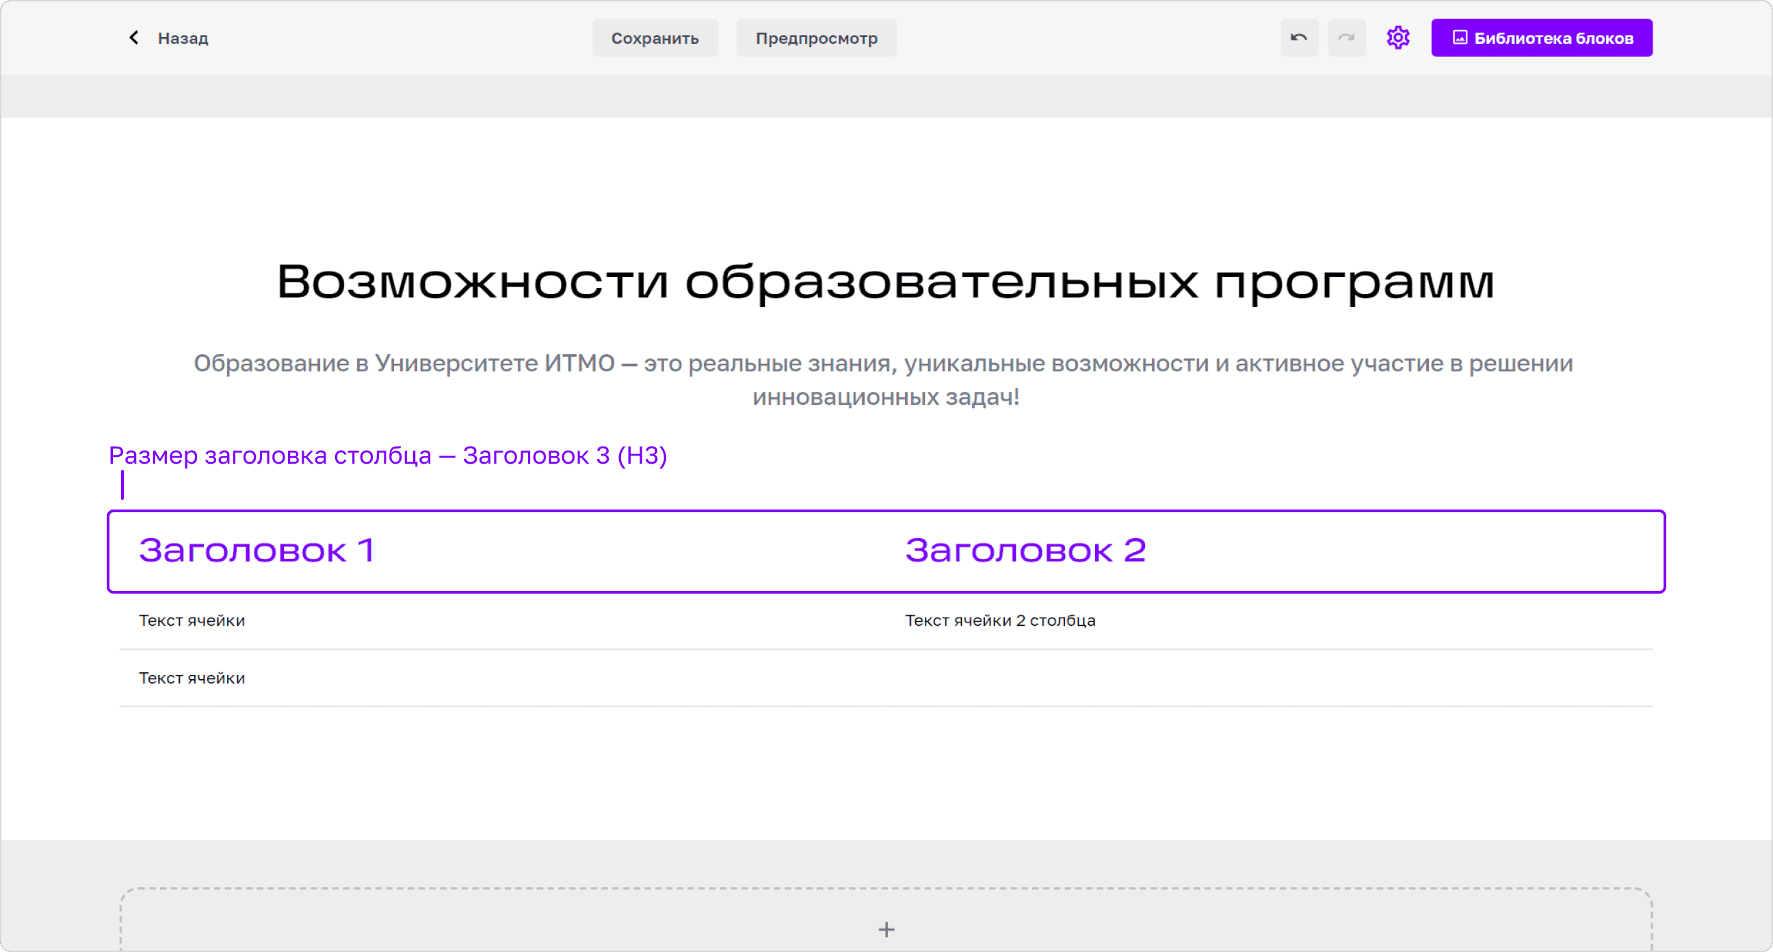
Task: Go back via the Назад label
Action: 183,38
